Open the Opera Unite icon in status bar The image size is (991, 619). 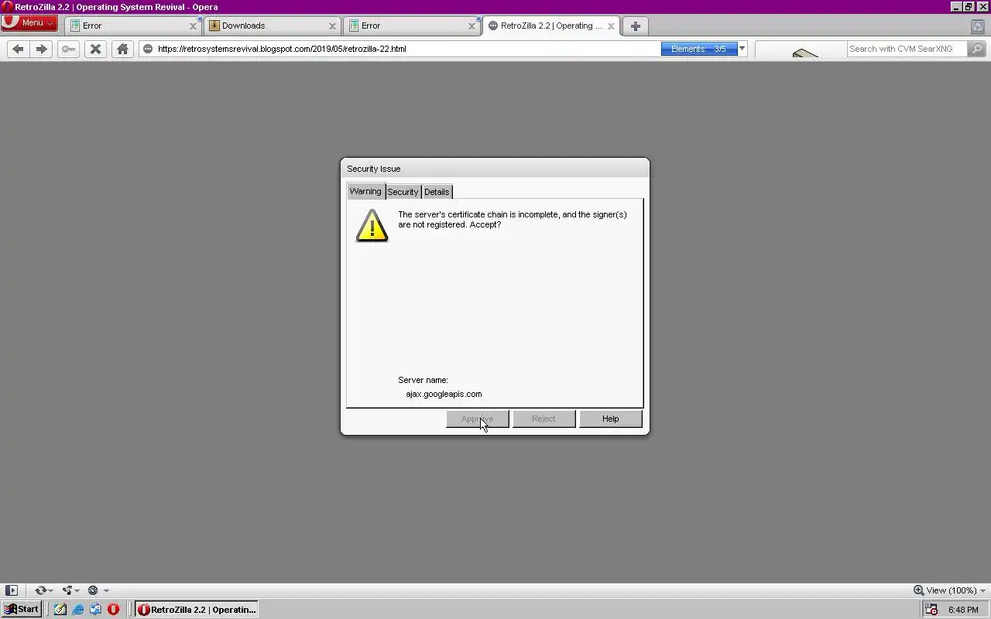(x=67, y=590)
